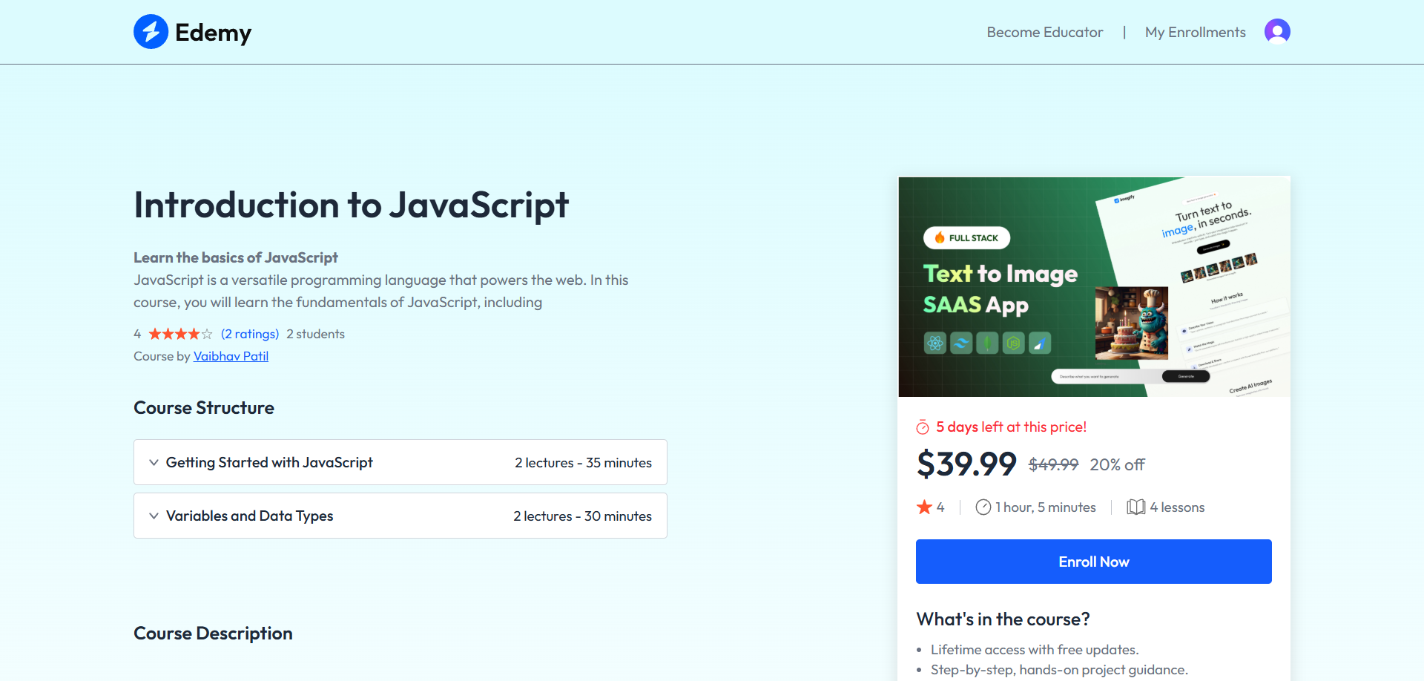Click the '4 lessons' text
Image resolution: width=1424 pixels, height=681 pixels.
click(x=1177, y=507)
